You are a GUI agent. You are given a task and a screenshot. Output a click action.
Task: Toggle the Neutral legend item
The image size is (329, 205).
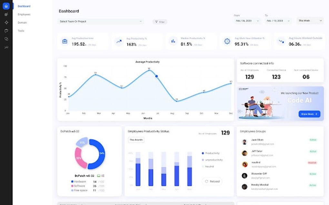(208, 166)
